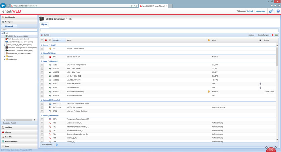Image resolution: width=281 pixels, height=152 pixels.
Task: Check the box for TL1 LeistungServer_TL
Action: 42,123
